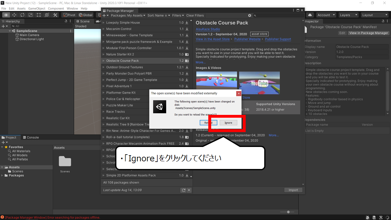The width and height of the screenshot is (391, 220).
Task: Click the first obstacle course image thumbnail
Action: pyautogui.click(x=217, y=83)
